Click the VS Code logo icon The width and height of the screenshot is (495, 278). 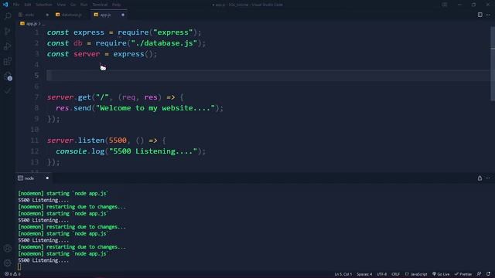click(x=5, y=5)
